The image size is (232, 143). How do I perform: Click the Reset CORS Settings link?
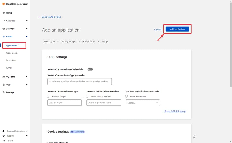coord(175,111)
